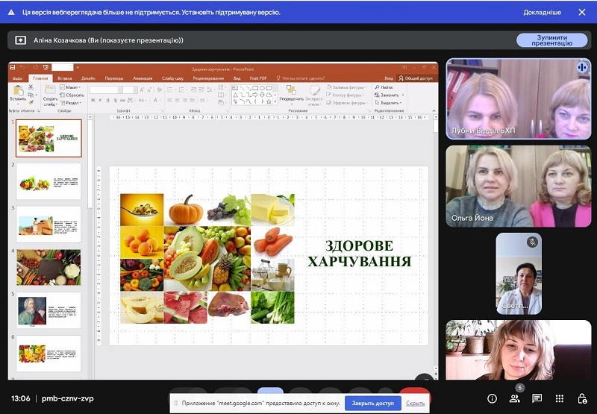Click the Скрыть link in sharing bar
This screenshot has height=414, width=597.
click(416, 404)
